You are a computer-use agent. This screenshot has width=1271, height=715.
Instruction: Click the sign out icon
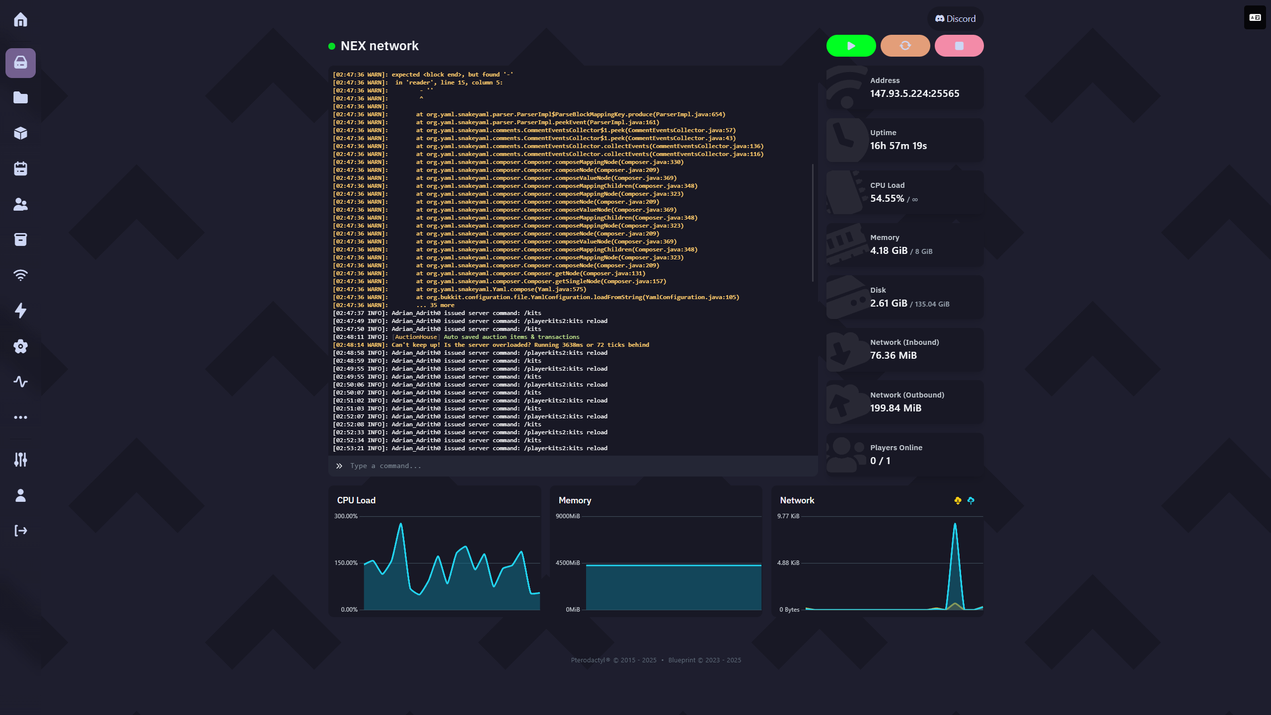20,531
